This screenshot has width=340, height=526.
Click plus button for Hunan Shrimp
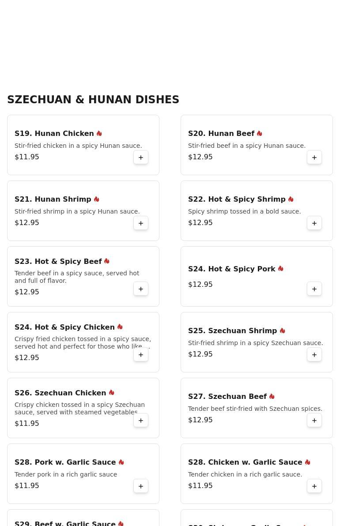(x=141, y=223)
